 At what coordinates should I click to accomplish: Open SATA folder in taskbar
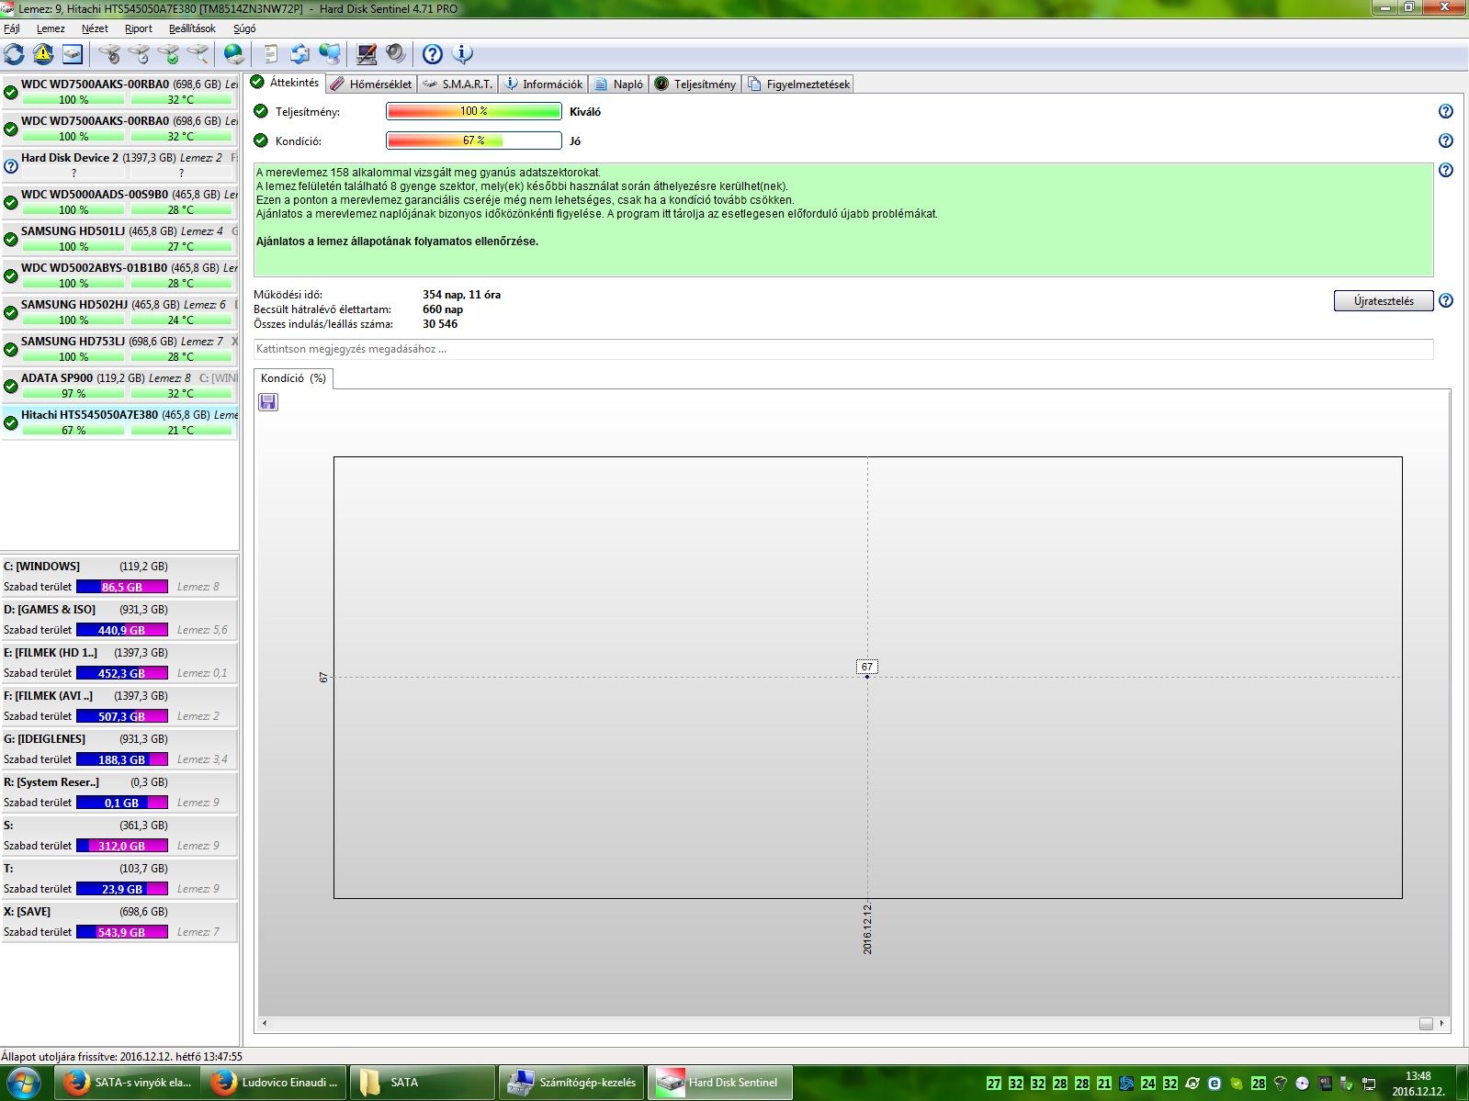(422, 1083)
